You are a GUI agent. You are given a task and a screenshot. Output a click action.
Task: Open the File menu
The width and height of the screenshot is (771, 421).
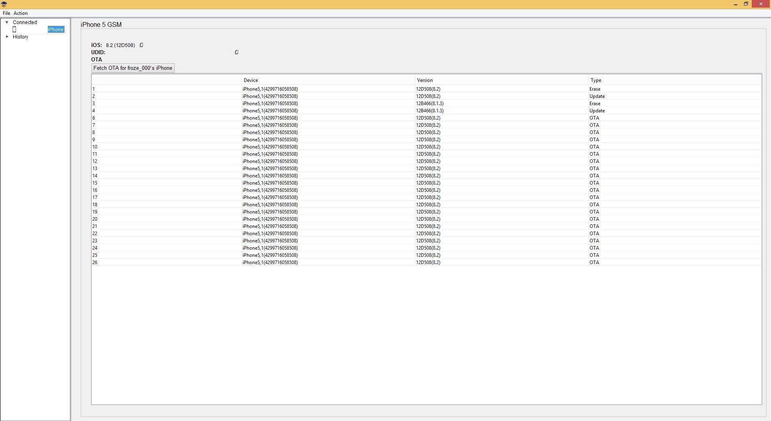6,13
